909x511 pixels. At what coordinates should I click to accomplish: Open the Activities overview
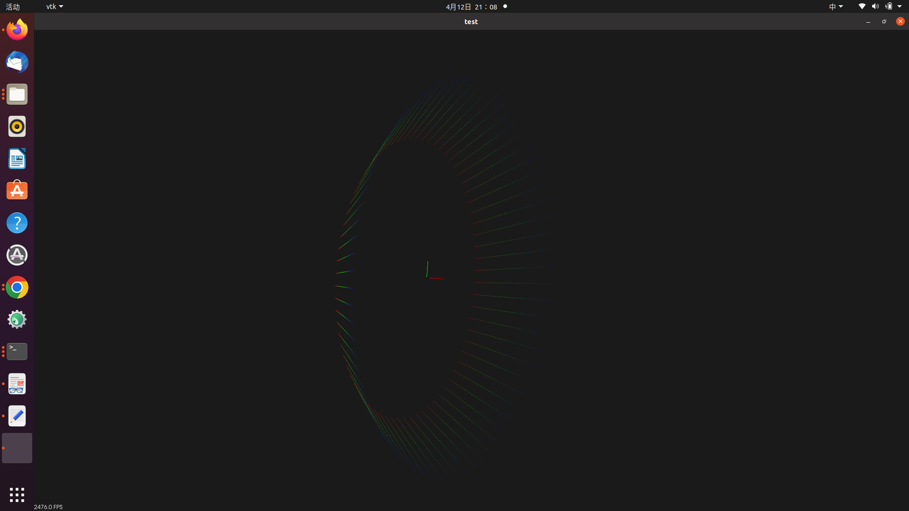click(x=13, y=7)
